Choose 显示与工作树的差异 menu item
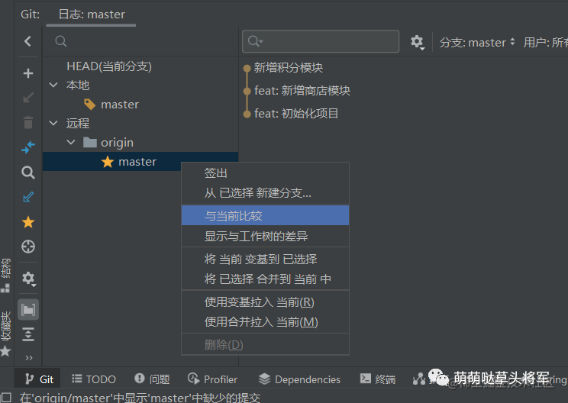Image resolution: width=568 pixels, height=403 pixels. (x=265, y=236)
